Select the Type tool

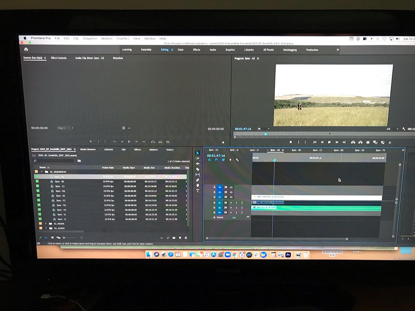[197, 190]
